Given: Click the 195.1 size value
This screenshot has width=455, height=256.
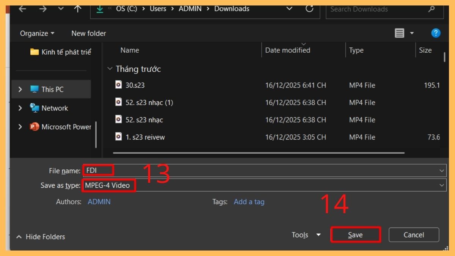Looking at the screenshot, I should pyautogui.click(x=432, y=85).
